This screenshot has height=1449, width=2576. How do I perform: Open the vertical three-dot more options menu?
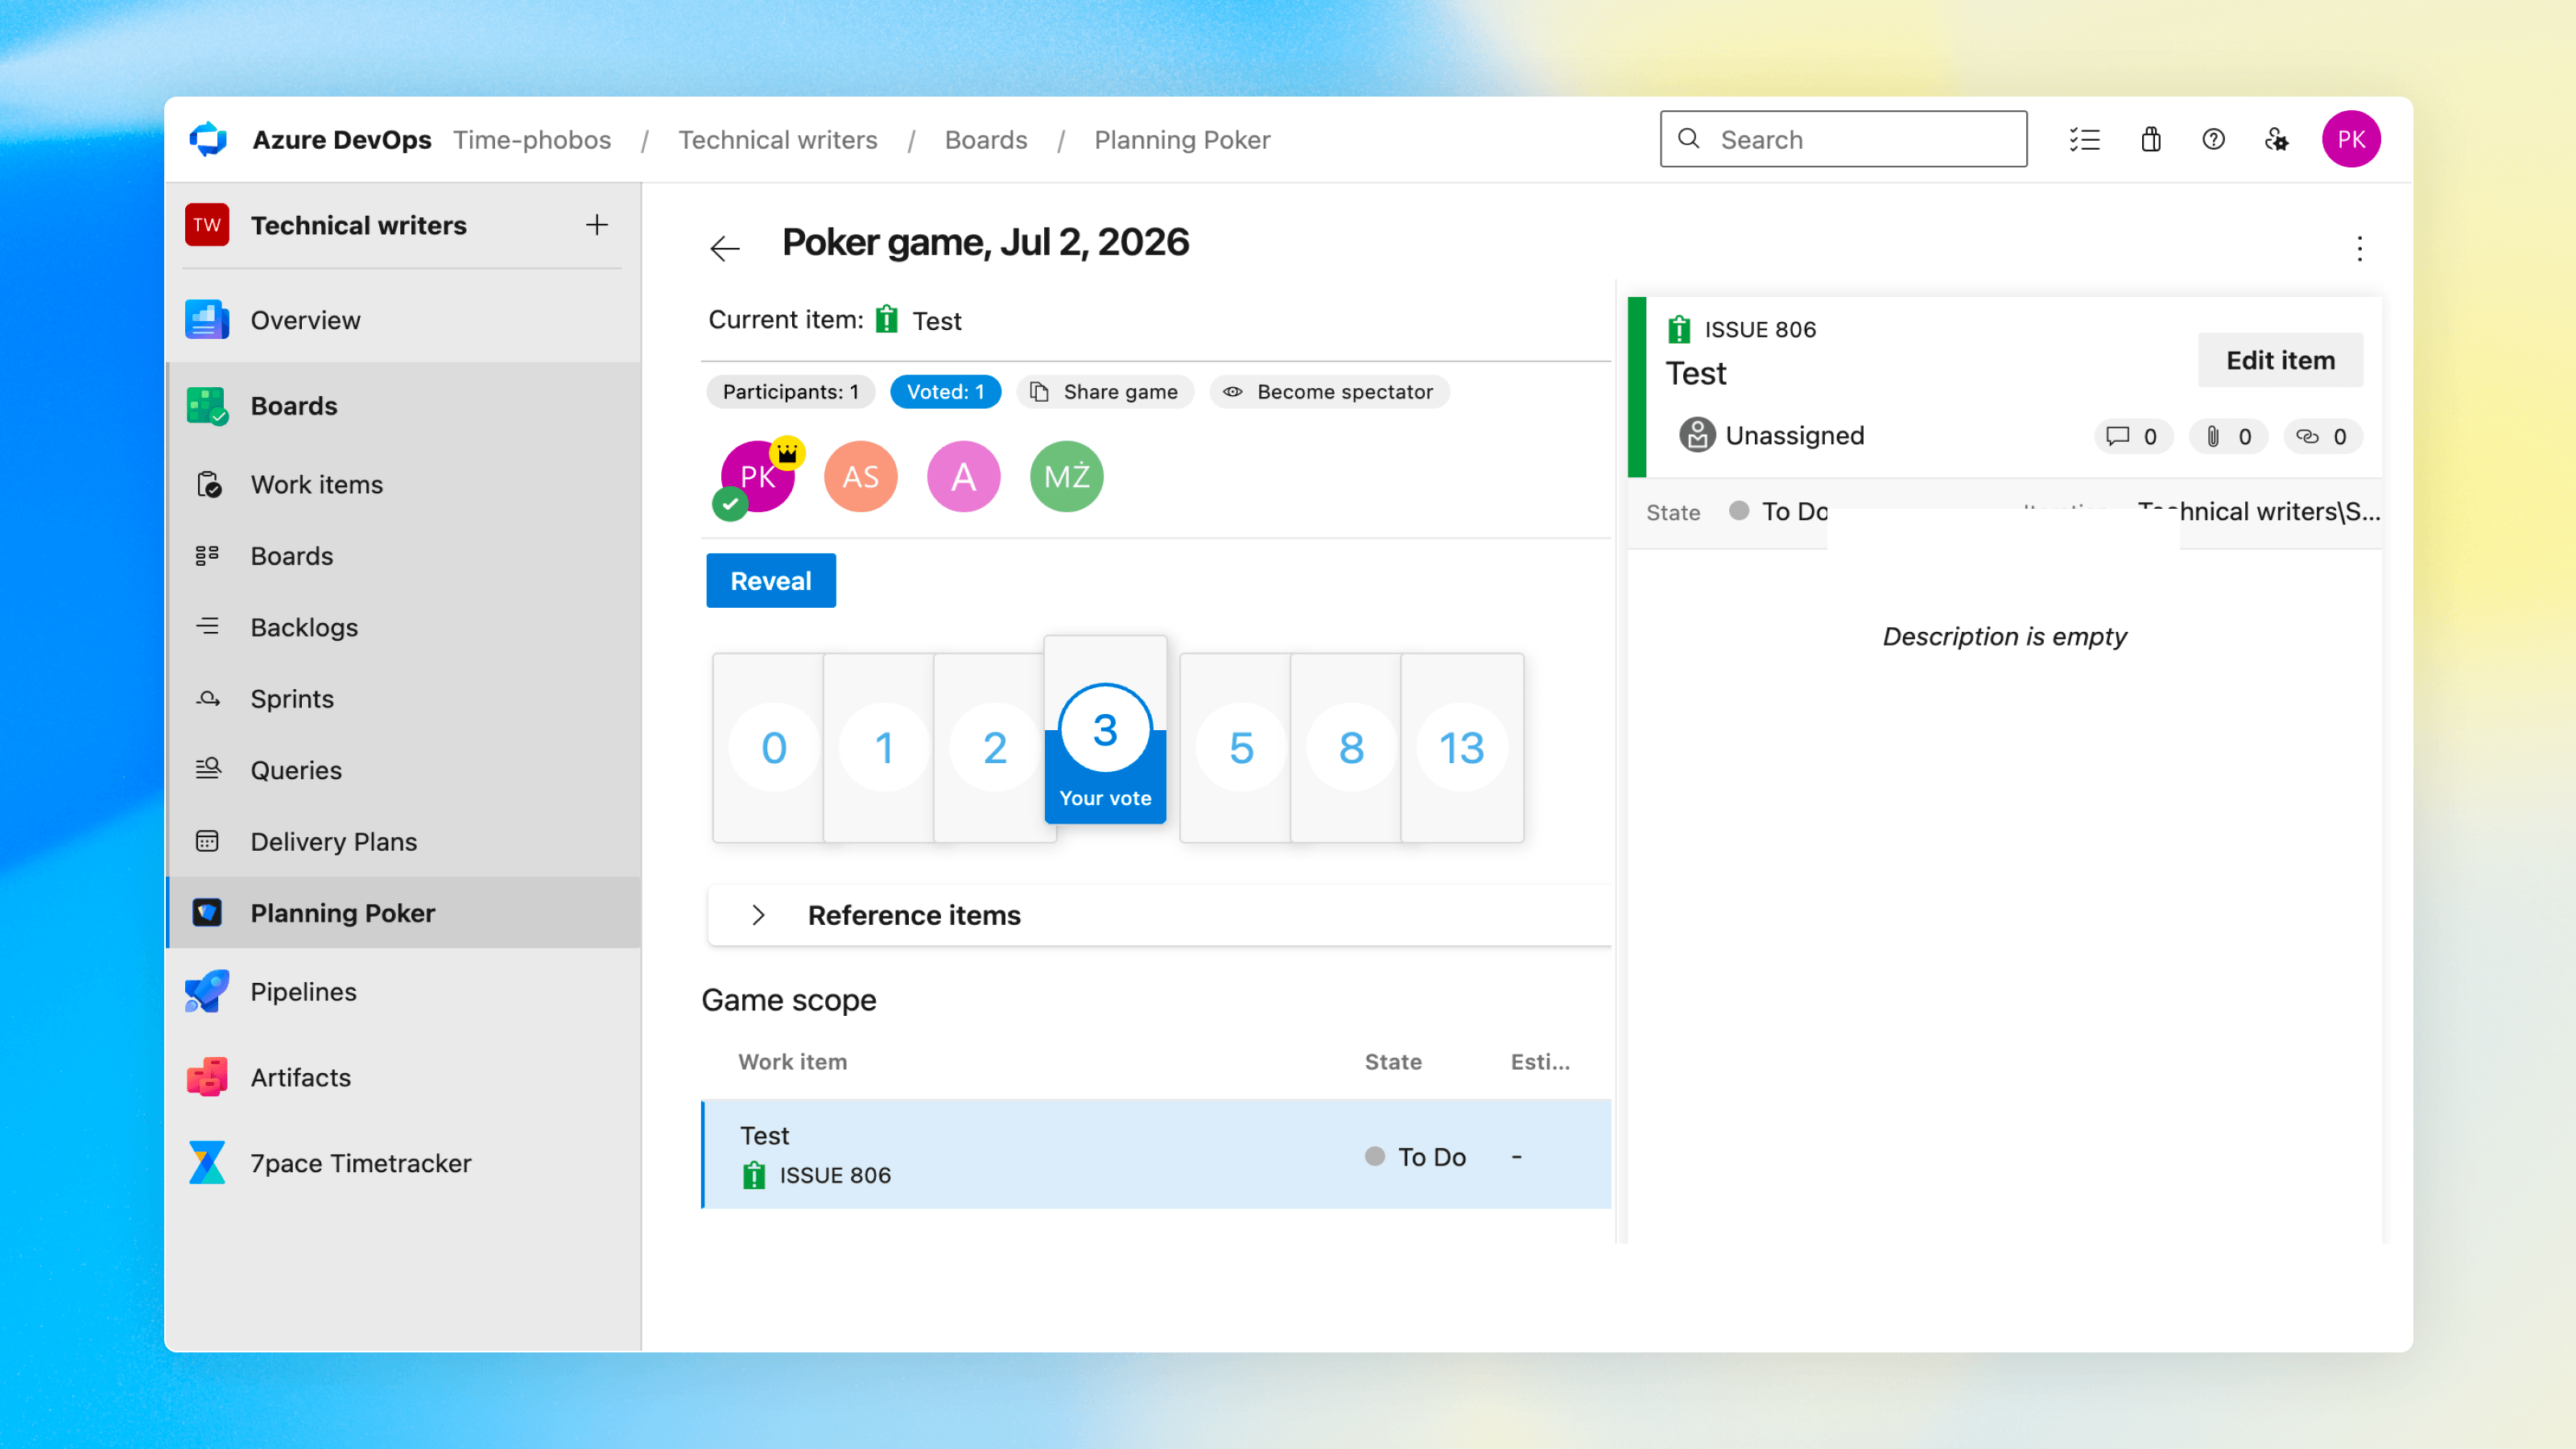[x=2359, y=248]
